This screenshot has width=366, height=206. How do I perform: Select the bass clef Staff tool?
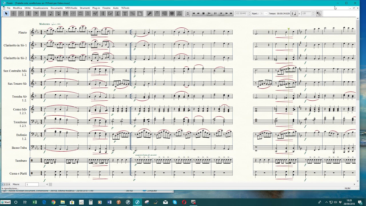(36, 13)
